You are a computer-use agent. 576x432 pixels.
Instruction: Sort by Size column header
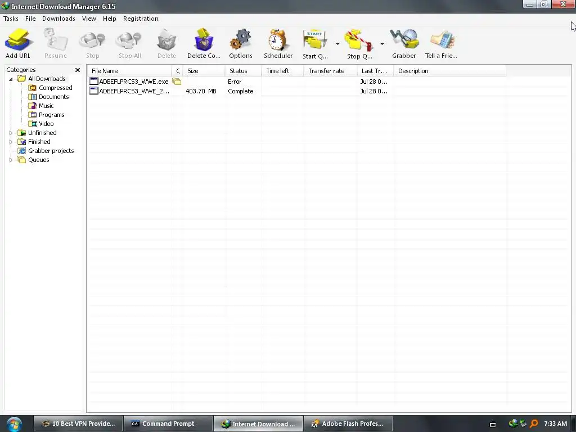click(x=204, y=70)
